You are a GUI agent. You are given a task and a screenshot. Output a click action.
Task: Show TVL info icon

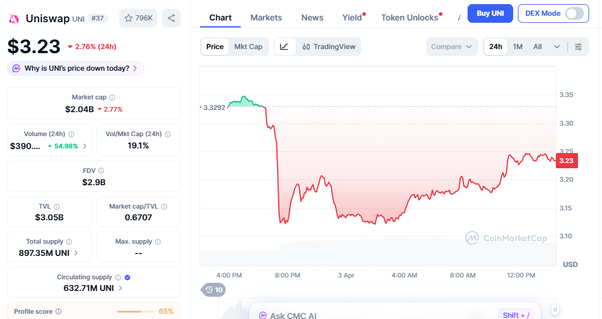pos(57,206)
